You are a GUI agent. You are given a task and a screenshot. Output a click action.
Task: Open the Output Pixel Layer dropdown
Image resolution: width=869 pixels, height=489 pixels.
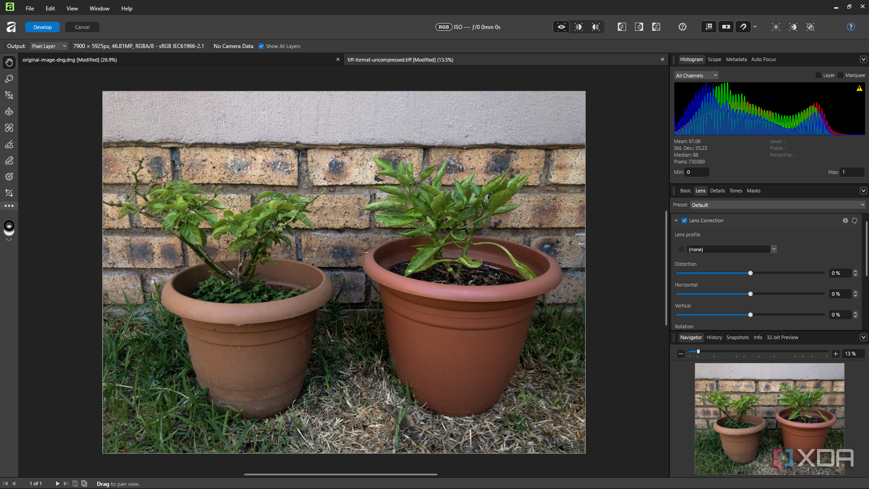pos(49,46)
